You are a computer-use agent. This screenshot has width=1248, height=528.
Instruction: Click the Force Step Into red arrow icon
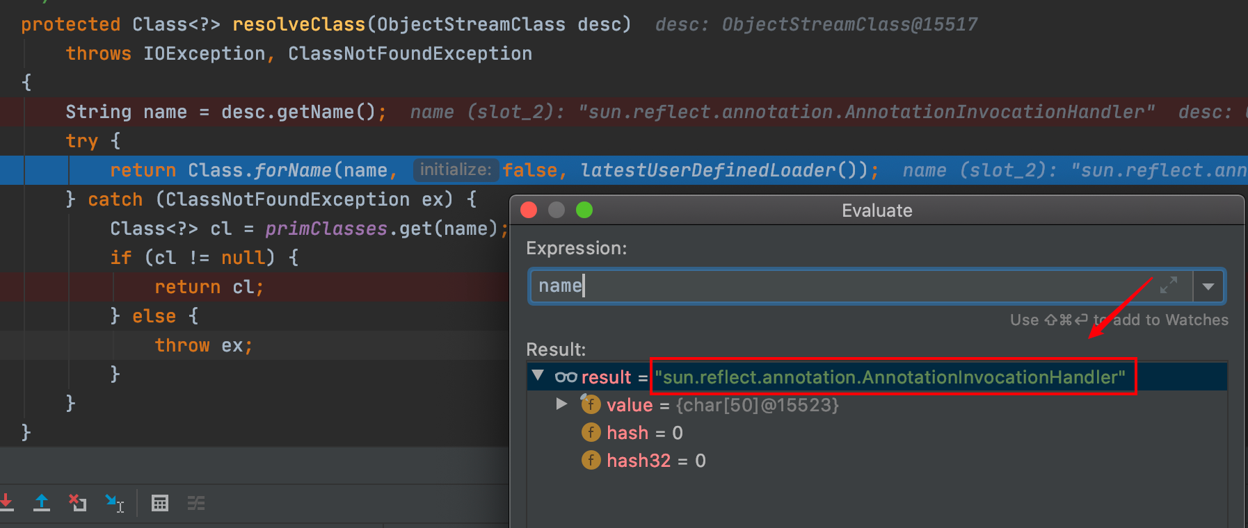[x=6, y=502]
